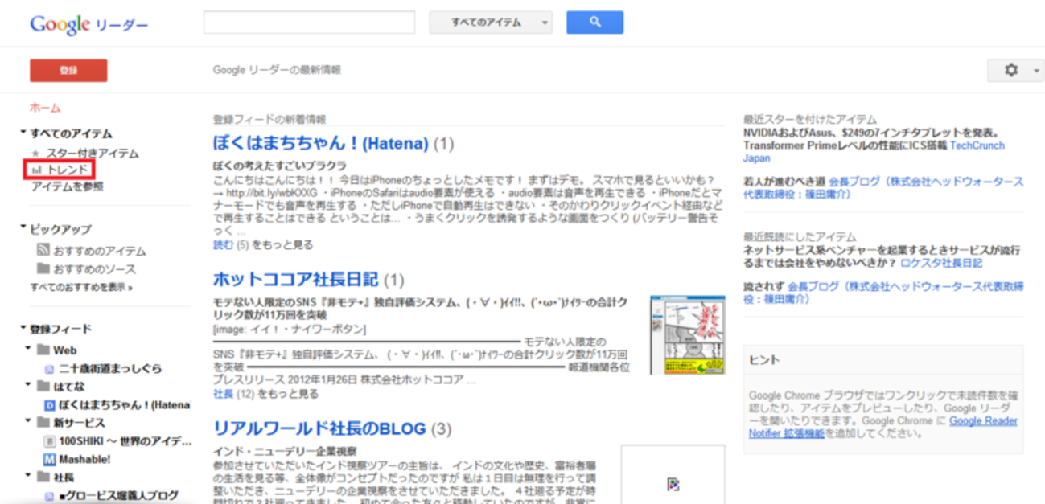Select the ぼくはまちちゃん！(Hatena feed in sidebar
Image resolution: width=1045 pixels, height=504 pixels.
(124, 404)
